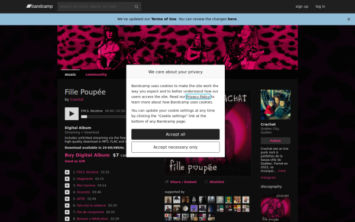
Task: Open the P.M.S. Nicotine track title link
Action: [x=88, y=172]
